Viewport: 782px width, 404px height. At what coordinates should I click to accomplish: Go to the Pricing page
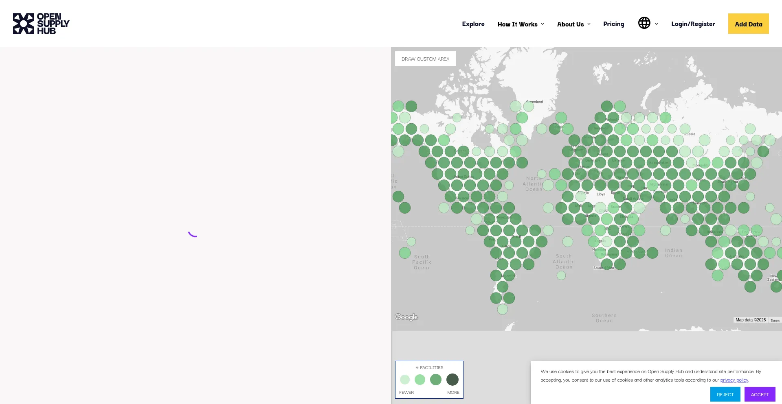click(613, 24)
